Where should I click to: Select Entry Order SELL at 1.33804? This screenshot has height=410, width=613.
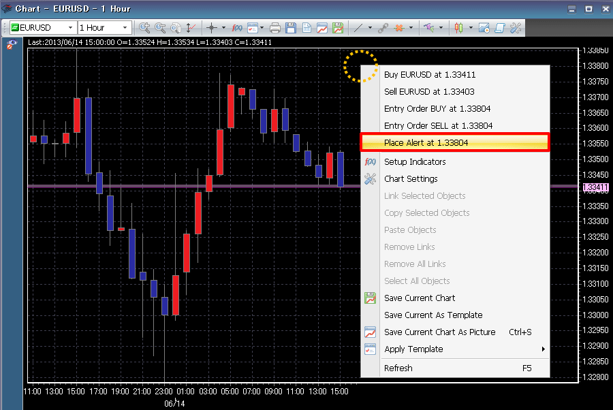tap(455, 126)
